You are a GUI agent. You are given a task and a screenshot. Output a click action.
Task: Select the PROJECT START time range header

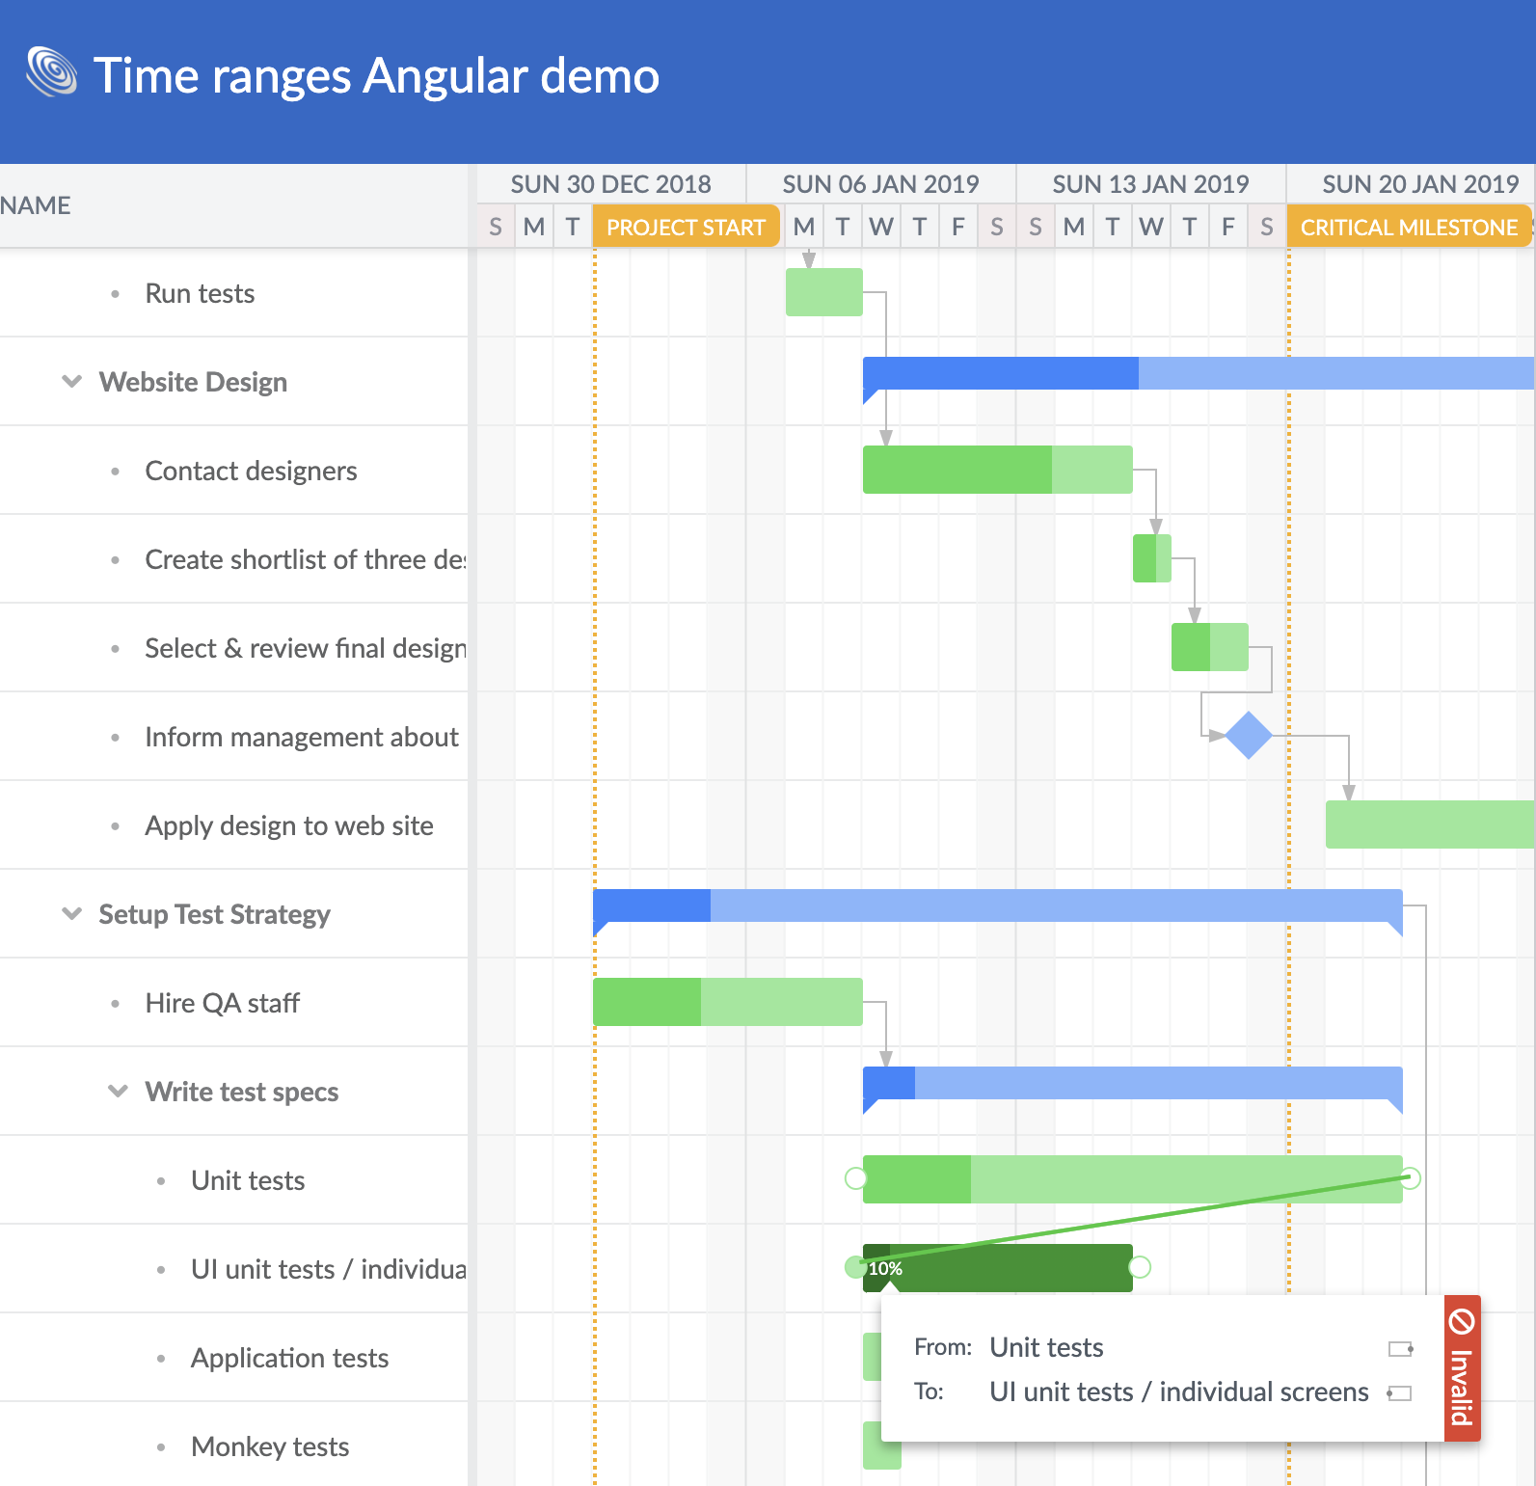(x=686, y=228)
